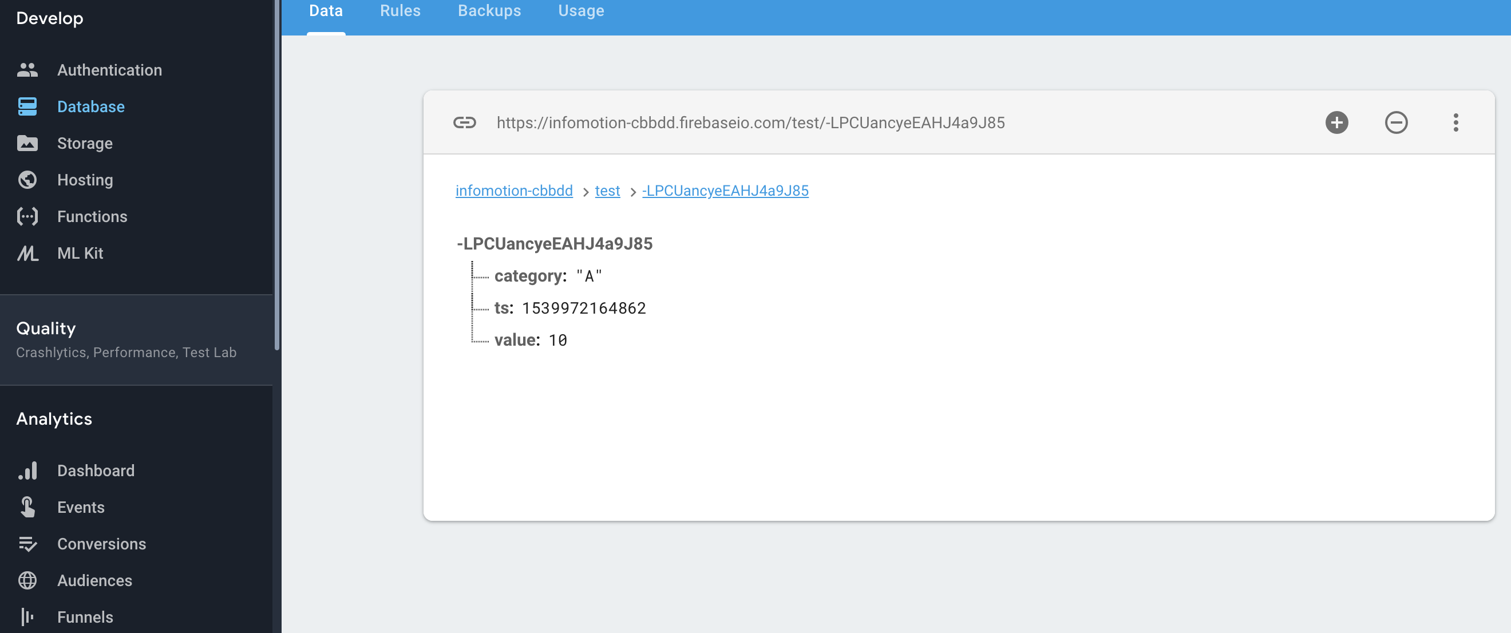Open the Authentication section

click(x=110, y=70)
